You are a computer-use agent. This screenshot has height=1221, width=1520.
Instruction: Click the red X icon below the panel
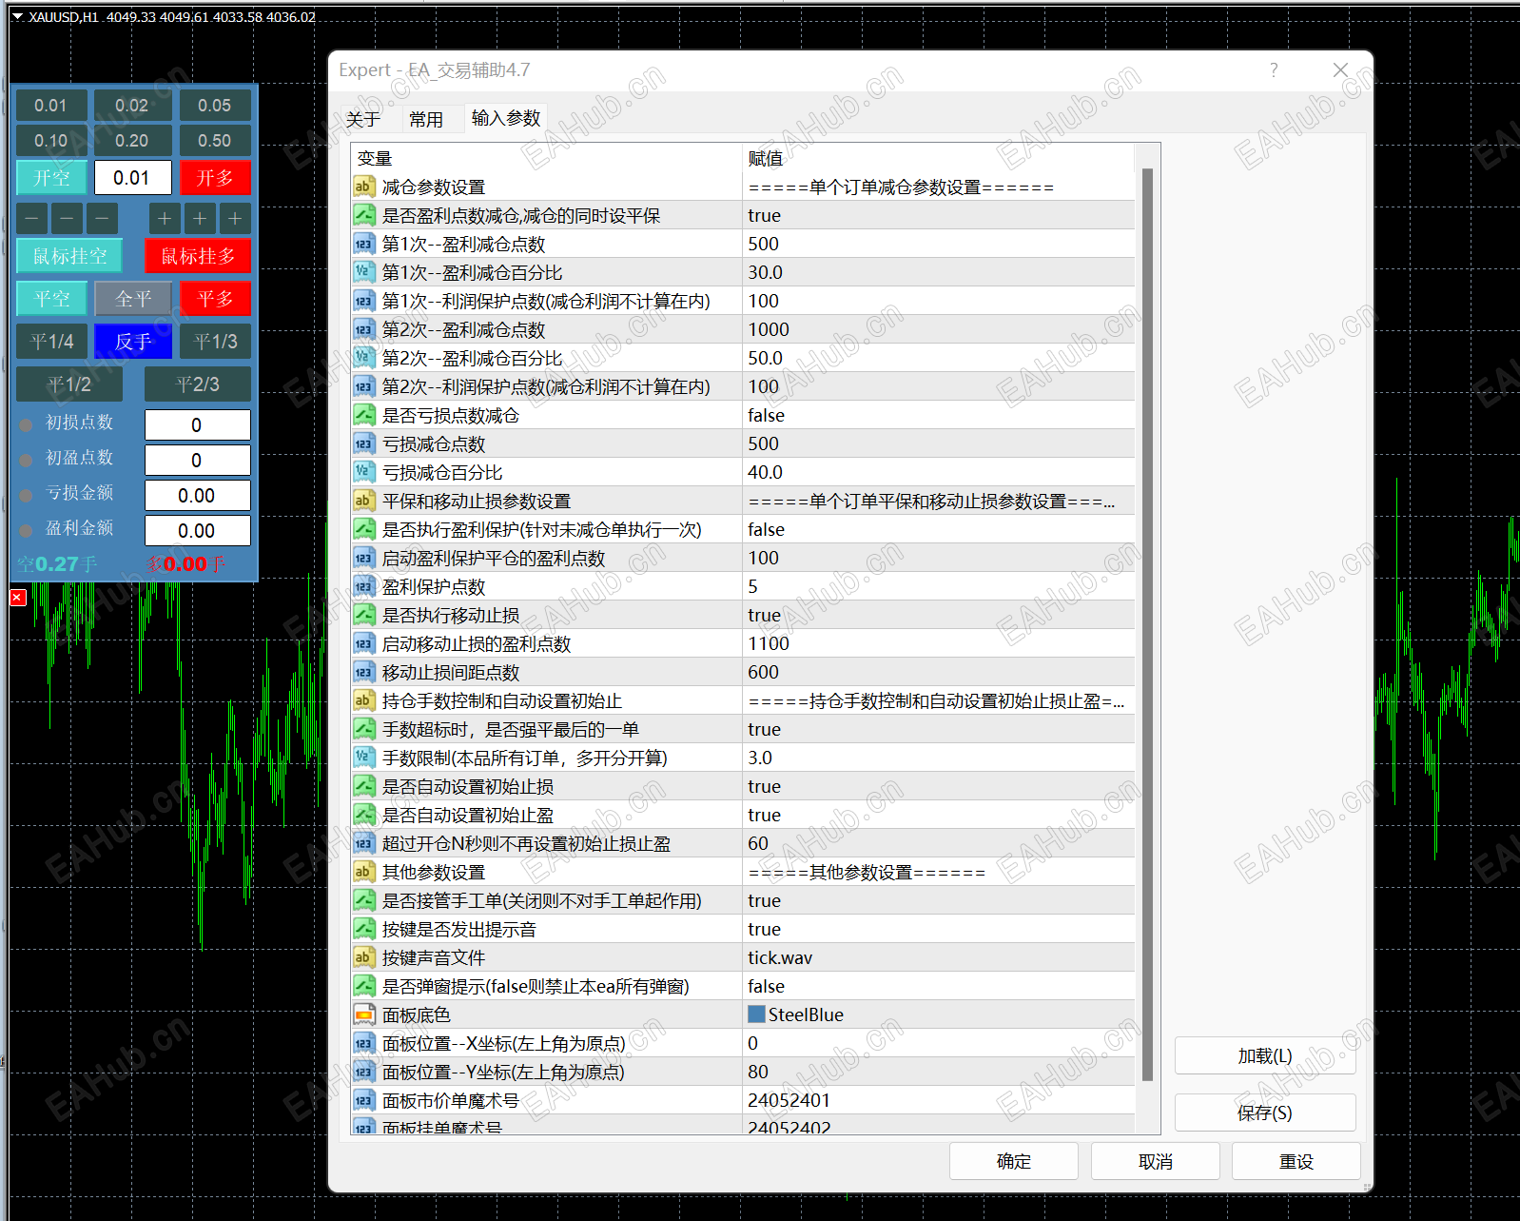[18, 598]
